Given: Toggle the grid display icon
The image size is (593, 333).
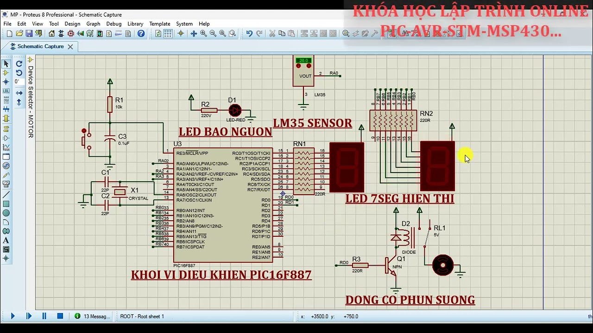Looking at the screenshot, I should (168, 33).
